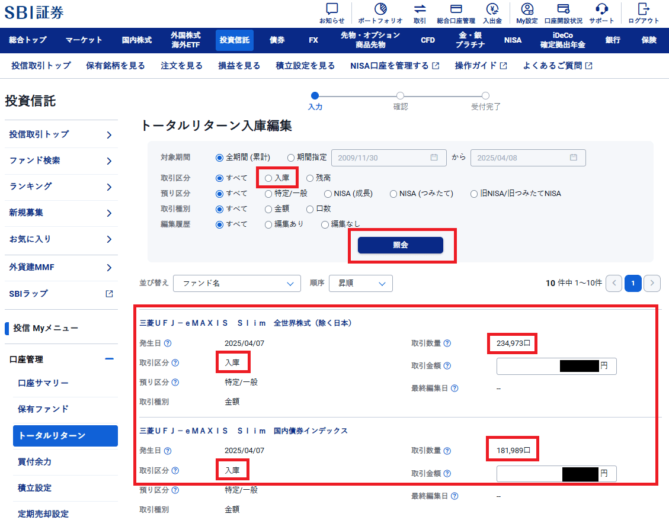Click help icon beside first 預り区分 label
The image size is (669, 520).
pos(175,383)
